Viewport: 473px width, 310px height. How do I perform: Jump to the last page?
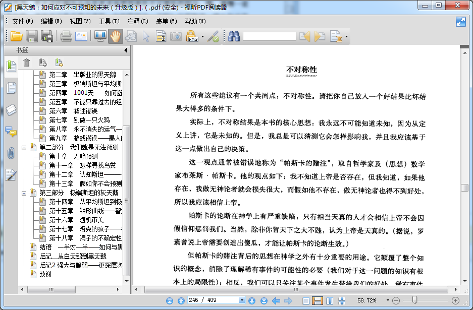pos(264,300)
